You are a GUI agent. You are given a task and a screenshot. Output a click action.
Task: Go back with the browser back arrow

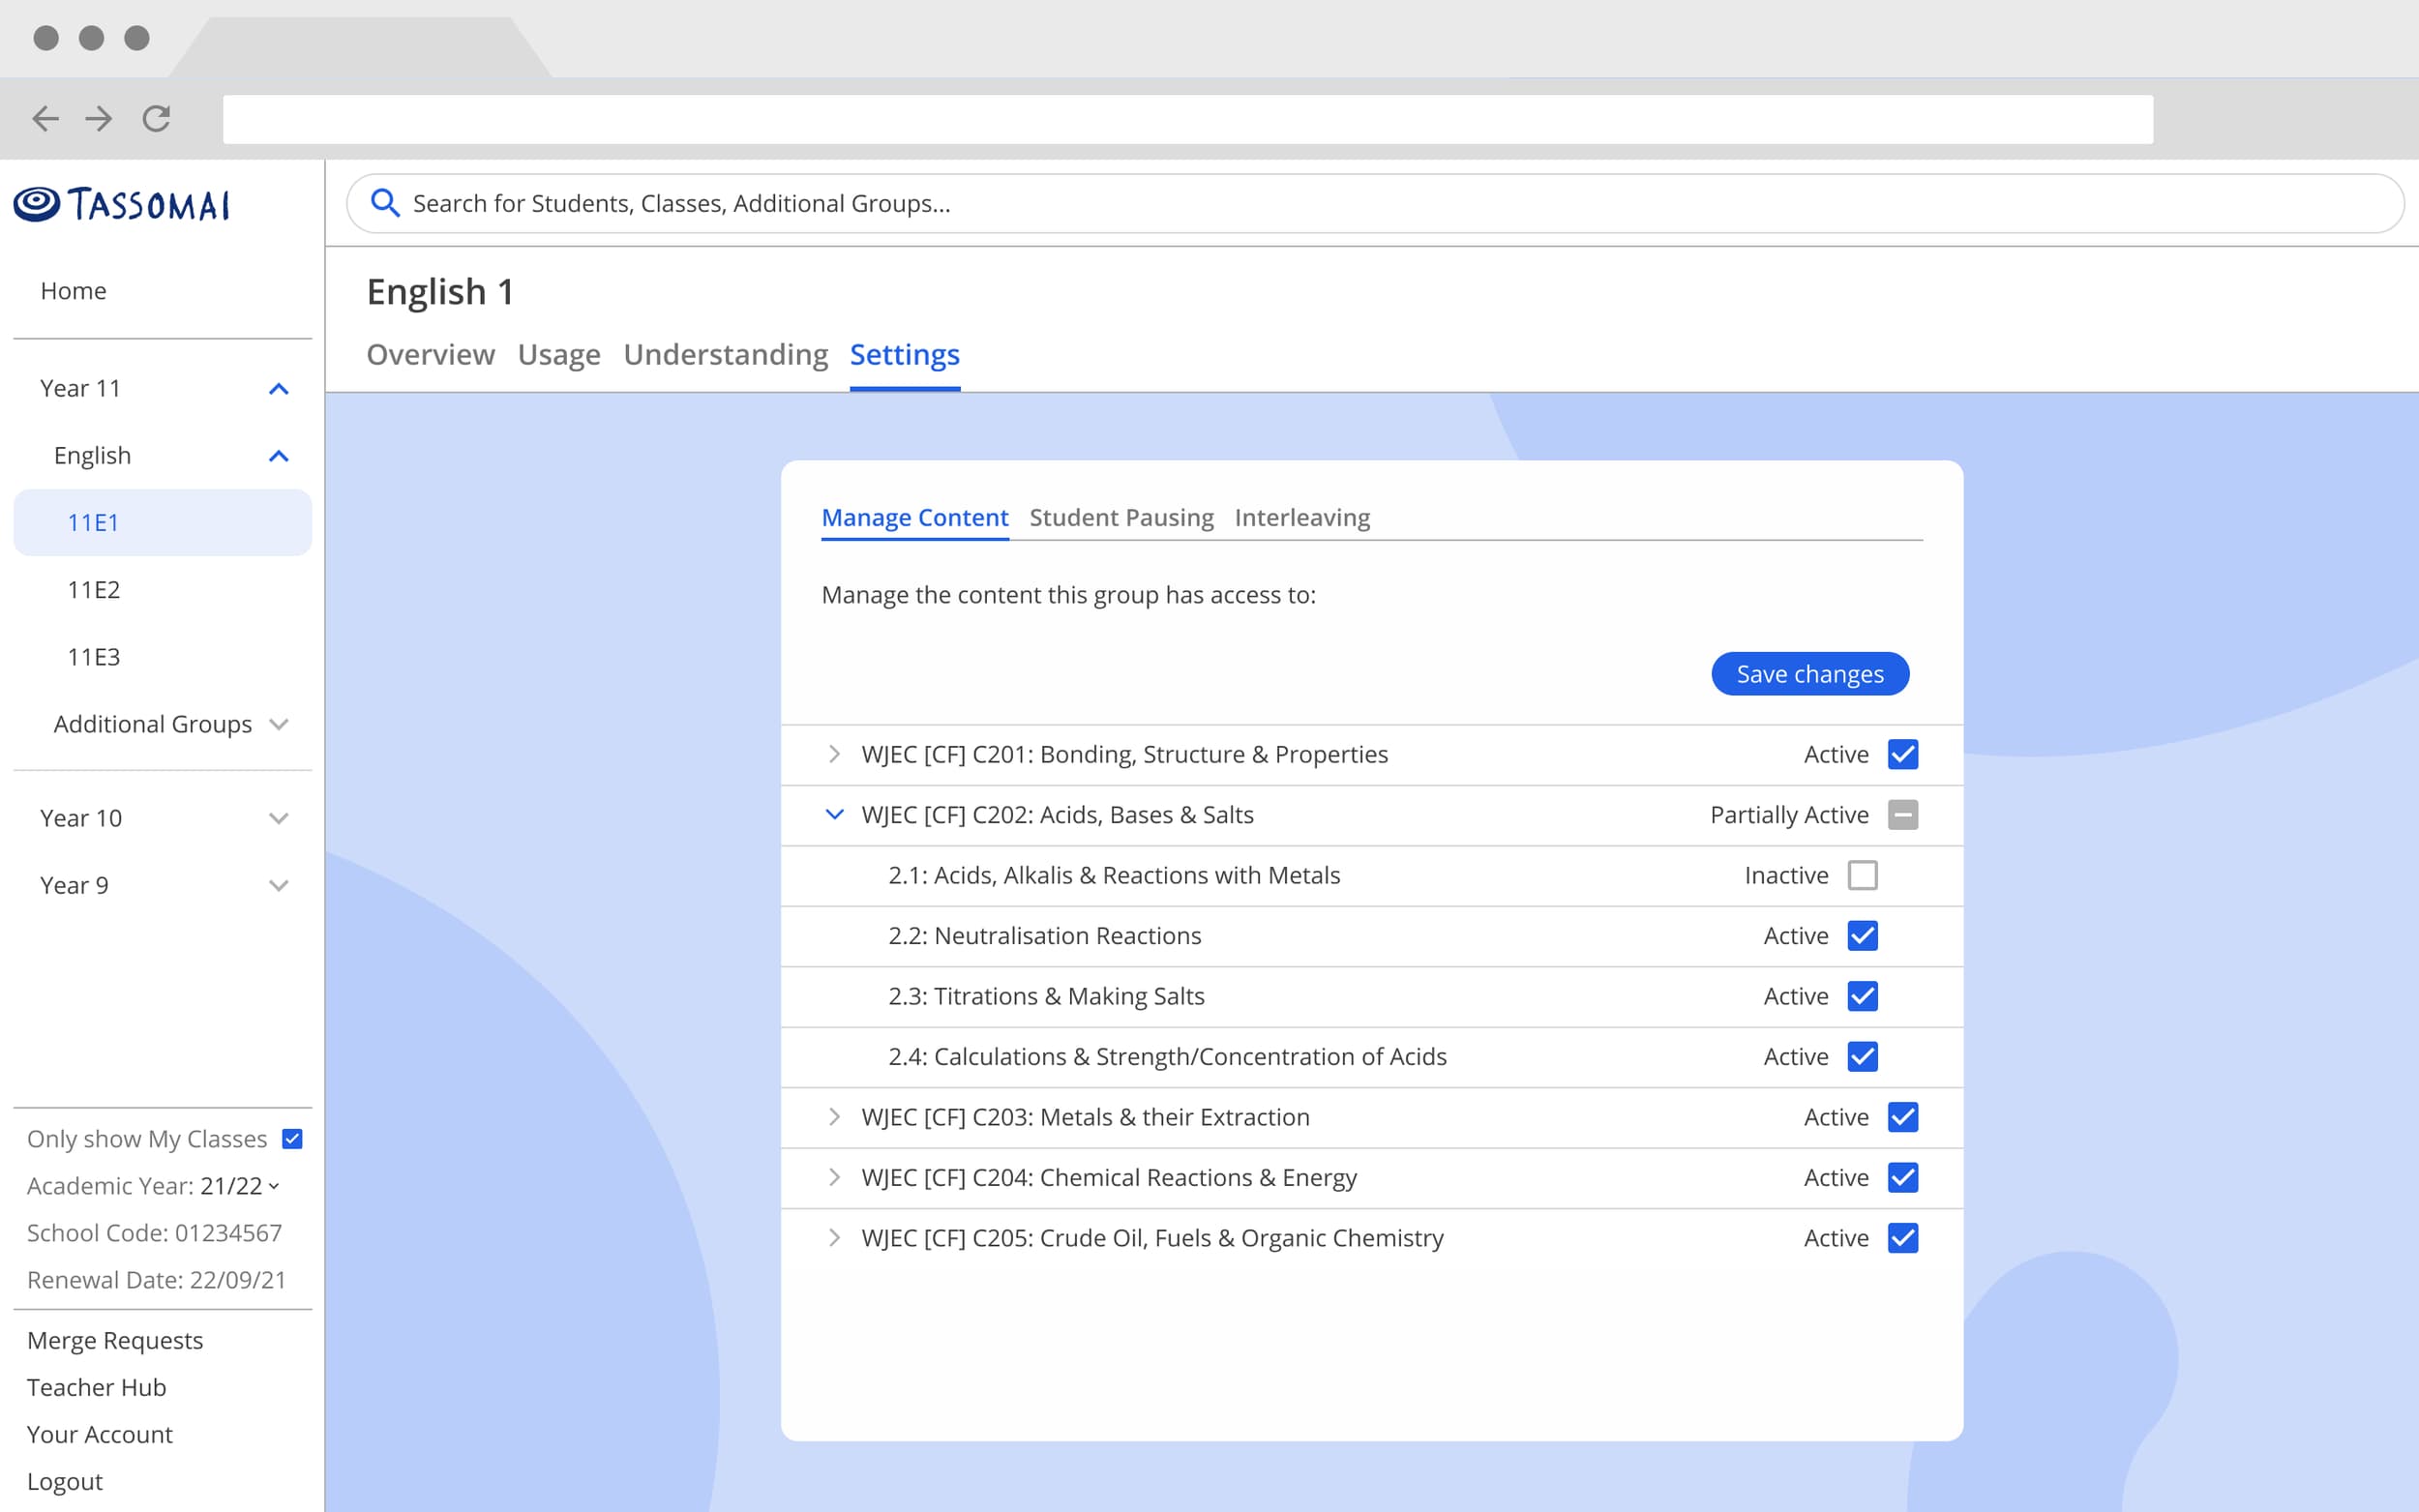click(x=45, y=119)
